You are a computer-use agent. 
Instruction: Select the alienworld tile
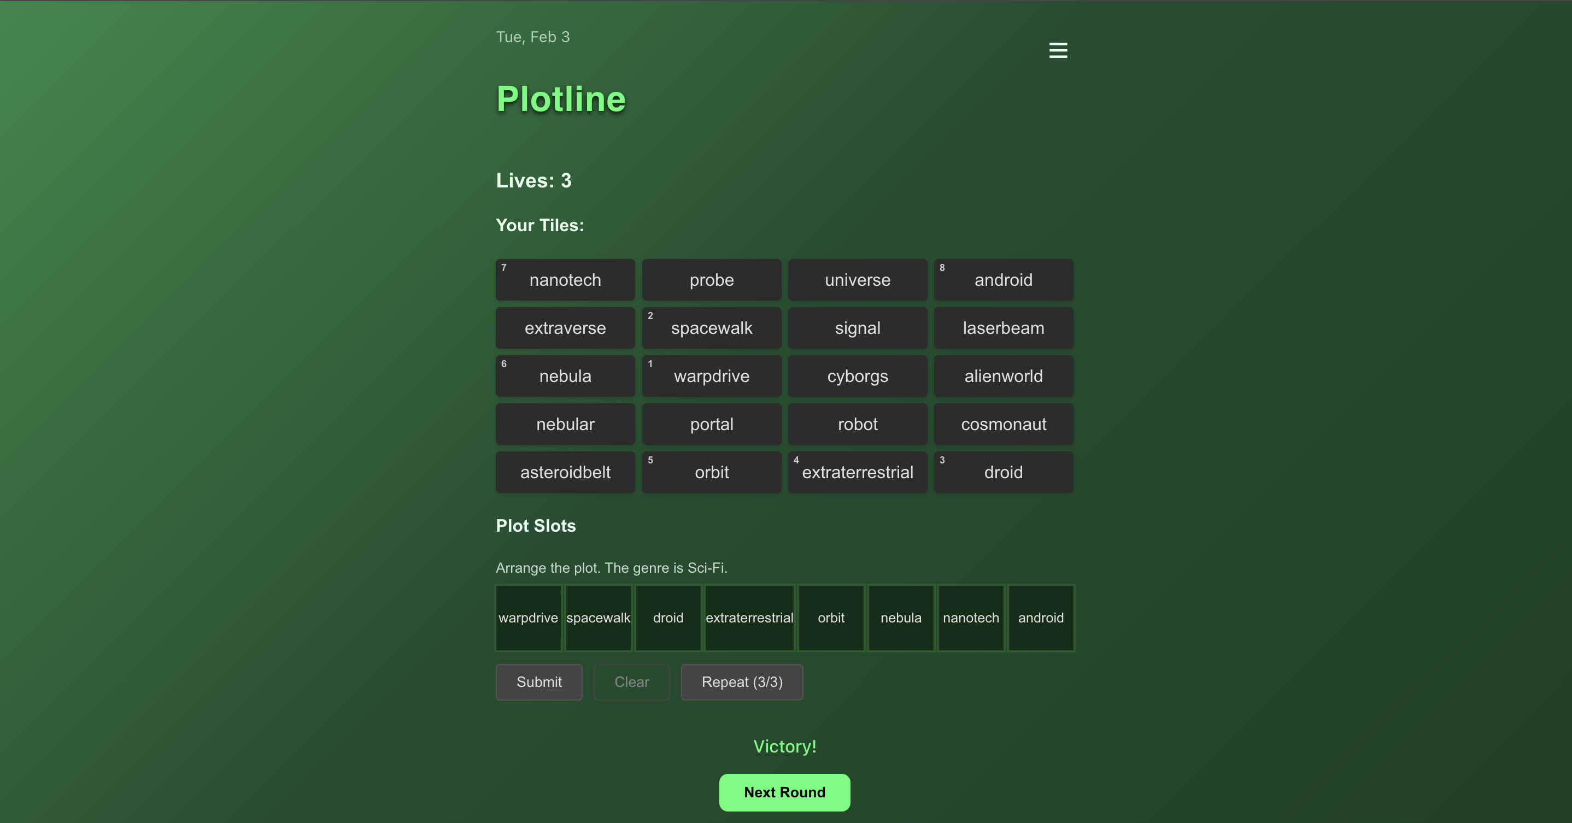click(x=1003, y=376)
